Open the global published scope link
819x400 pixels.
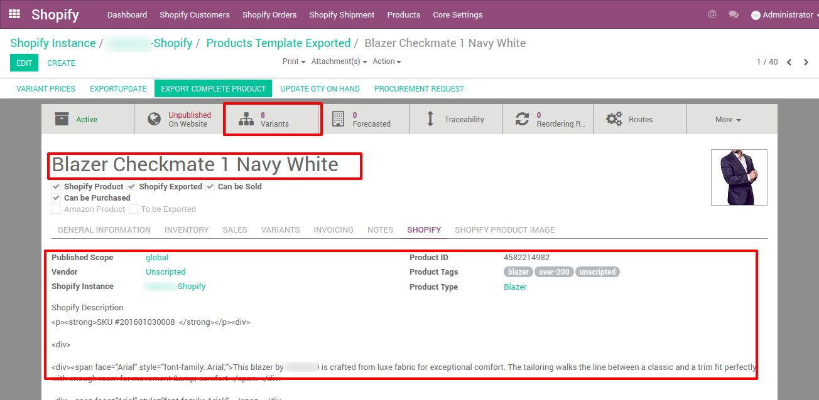pos(157,258)
